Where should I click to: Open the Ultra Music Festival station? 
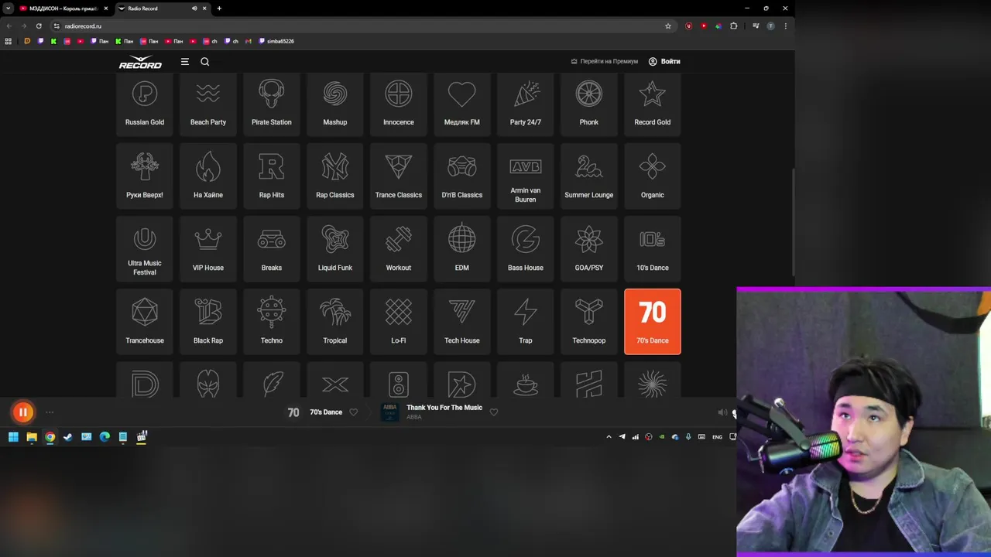[x=145, y=248]
